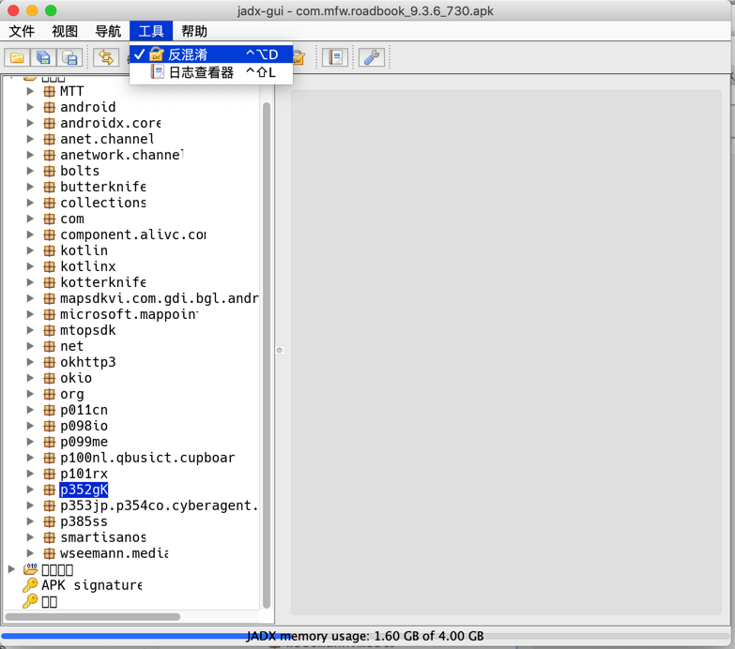735x649 pixels.
Task: Close the open 工具 menu
Action: point(151,31)
